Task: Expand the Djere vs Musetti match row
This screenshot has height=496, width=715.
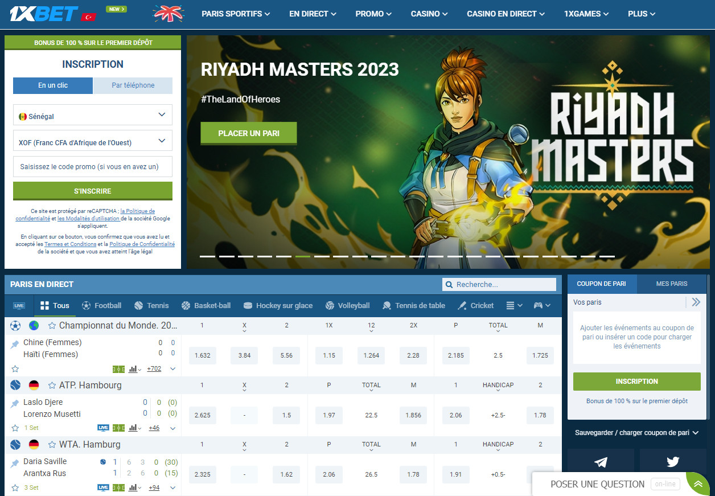Action: 172,428
